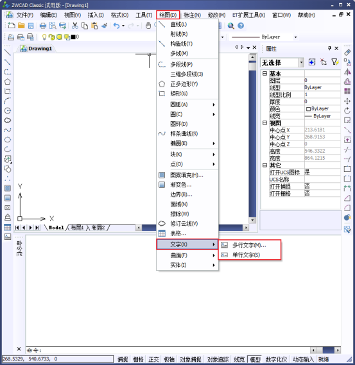The image size is (355, 365).
Task: Click the Rotate tool in right toolbar
Action: [x=347, y=110]
